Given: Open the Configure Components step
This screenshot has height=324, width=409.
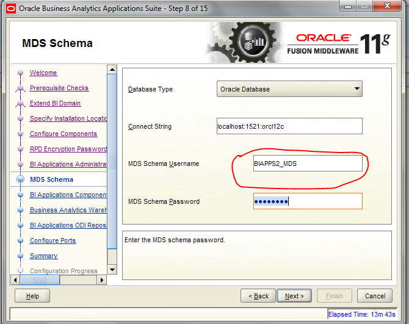Looking at the screenshot, I should pos(63,134).
